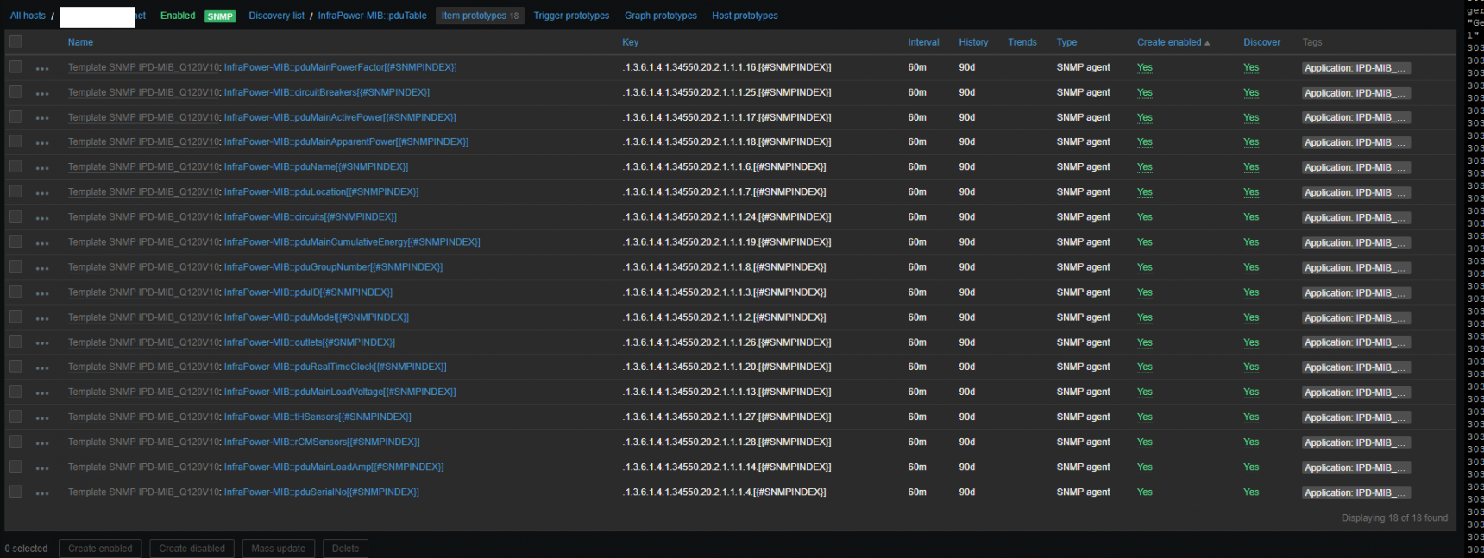The width and height of the screenshot is (1484, 558).
Task: Open three-dot menu for pduLocation row
Action: [x=42, y=193]
